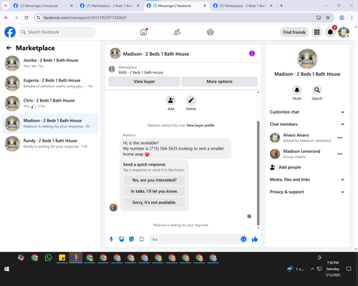Send quick reply Yes, are you interested?
Image resolution: width=358 pixels, height=286 pixels.
(x=154, y=180)
